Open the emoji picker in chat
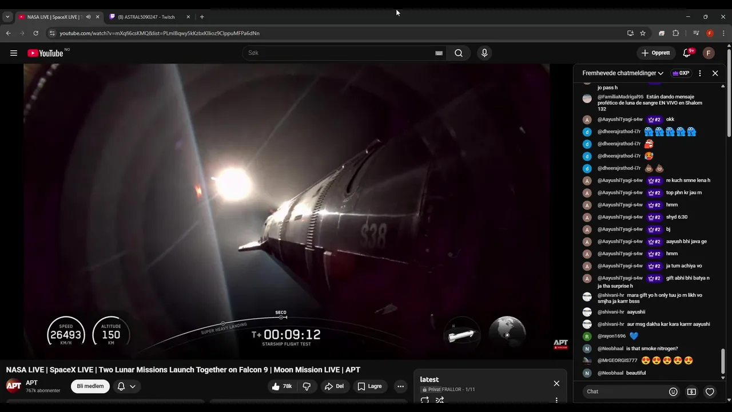Screen dimensions: 732x412 (673, 391)
